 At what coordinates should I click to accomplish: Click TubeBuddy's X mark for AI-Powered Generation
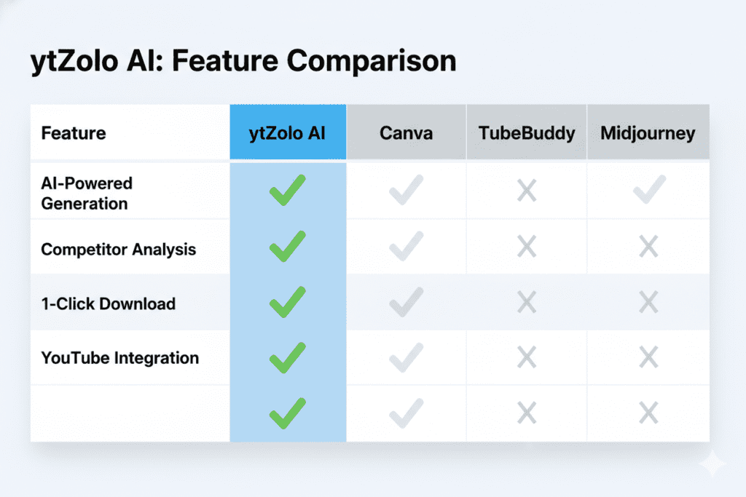point(527,192)
